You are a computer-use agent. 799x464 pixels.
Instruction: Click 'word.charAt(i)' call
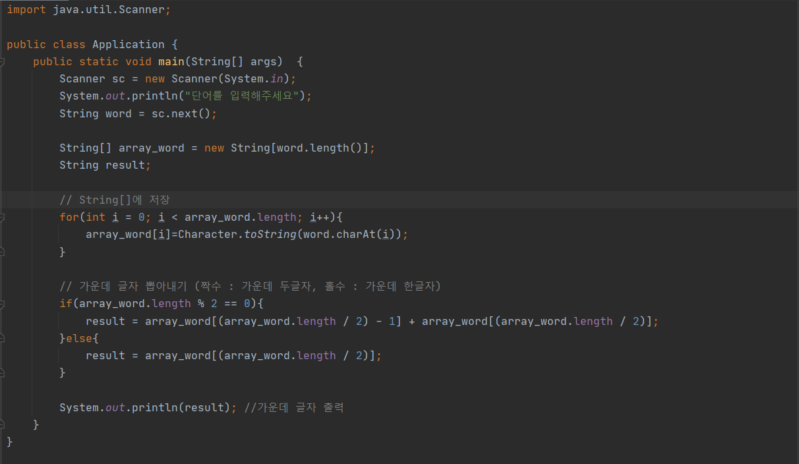[349, 235]
